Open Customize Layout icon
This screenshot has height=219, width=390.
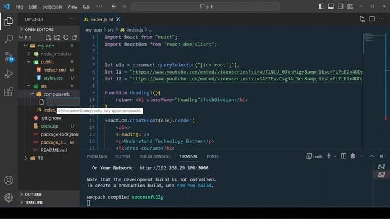pos(350,7)
